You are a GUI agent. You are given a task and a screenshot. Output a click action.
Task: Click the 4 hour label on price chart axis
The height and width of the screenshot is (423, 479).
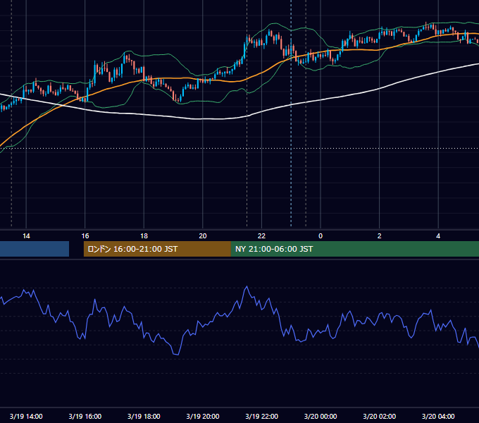(438, 236)
